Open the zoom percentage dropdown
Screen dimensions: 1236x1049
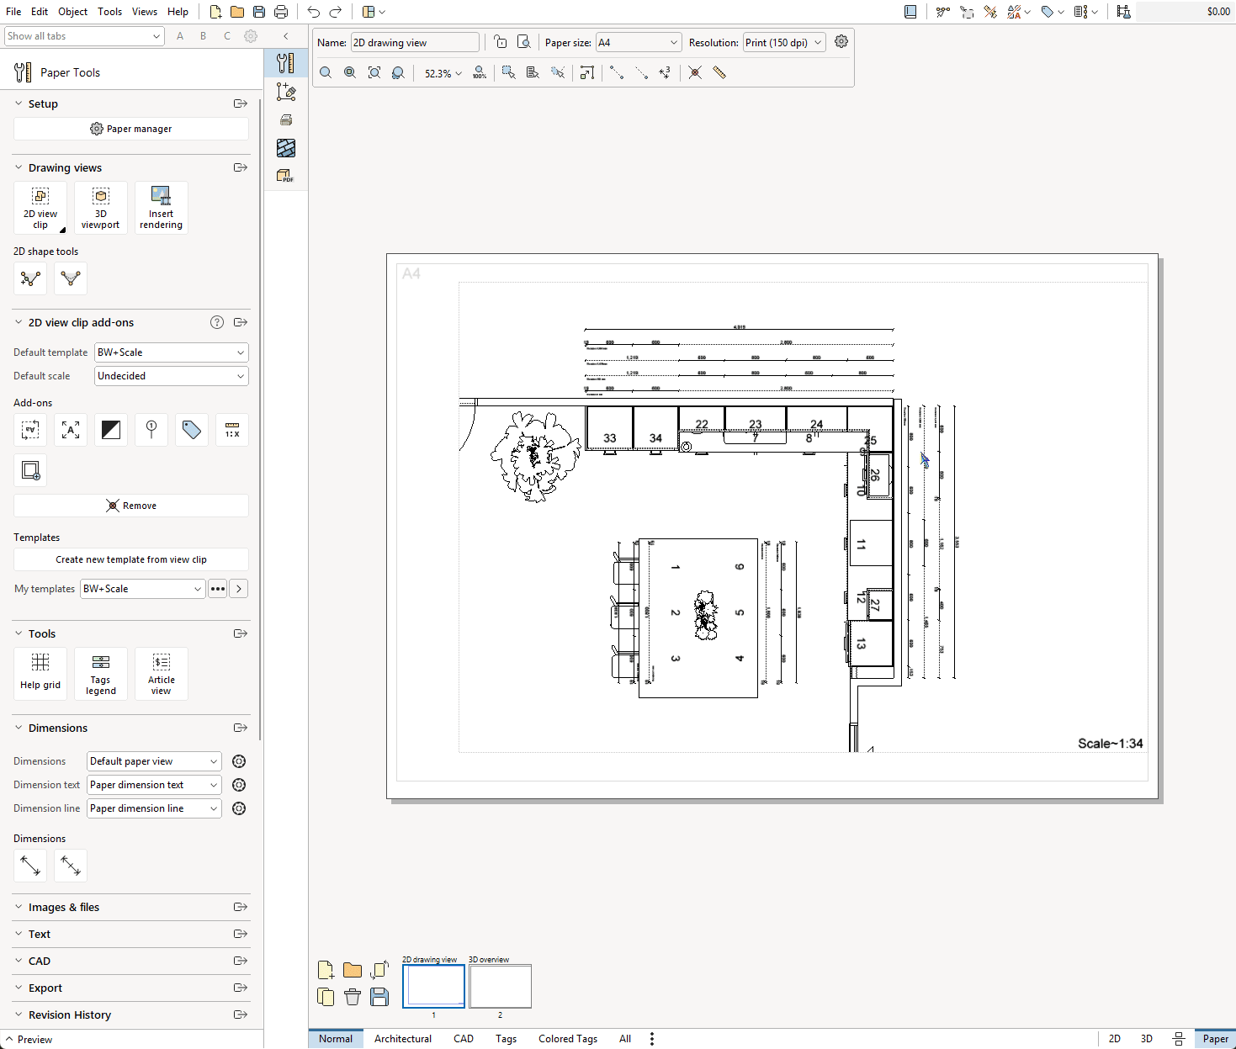[x=443, y=73]
